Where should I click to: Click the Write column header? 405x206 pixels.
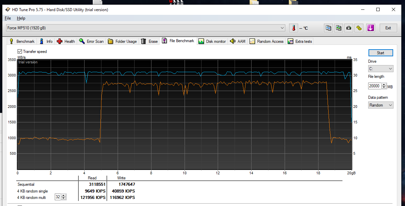pos(121,178)
